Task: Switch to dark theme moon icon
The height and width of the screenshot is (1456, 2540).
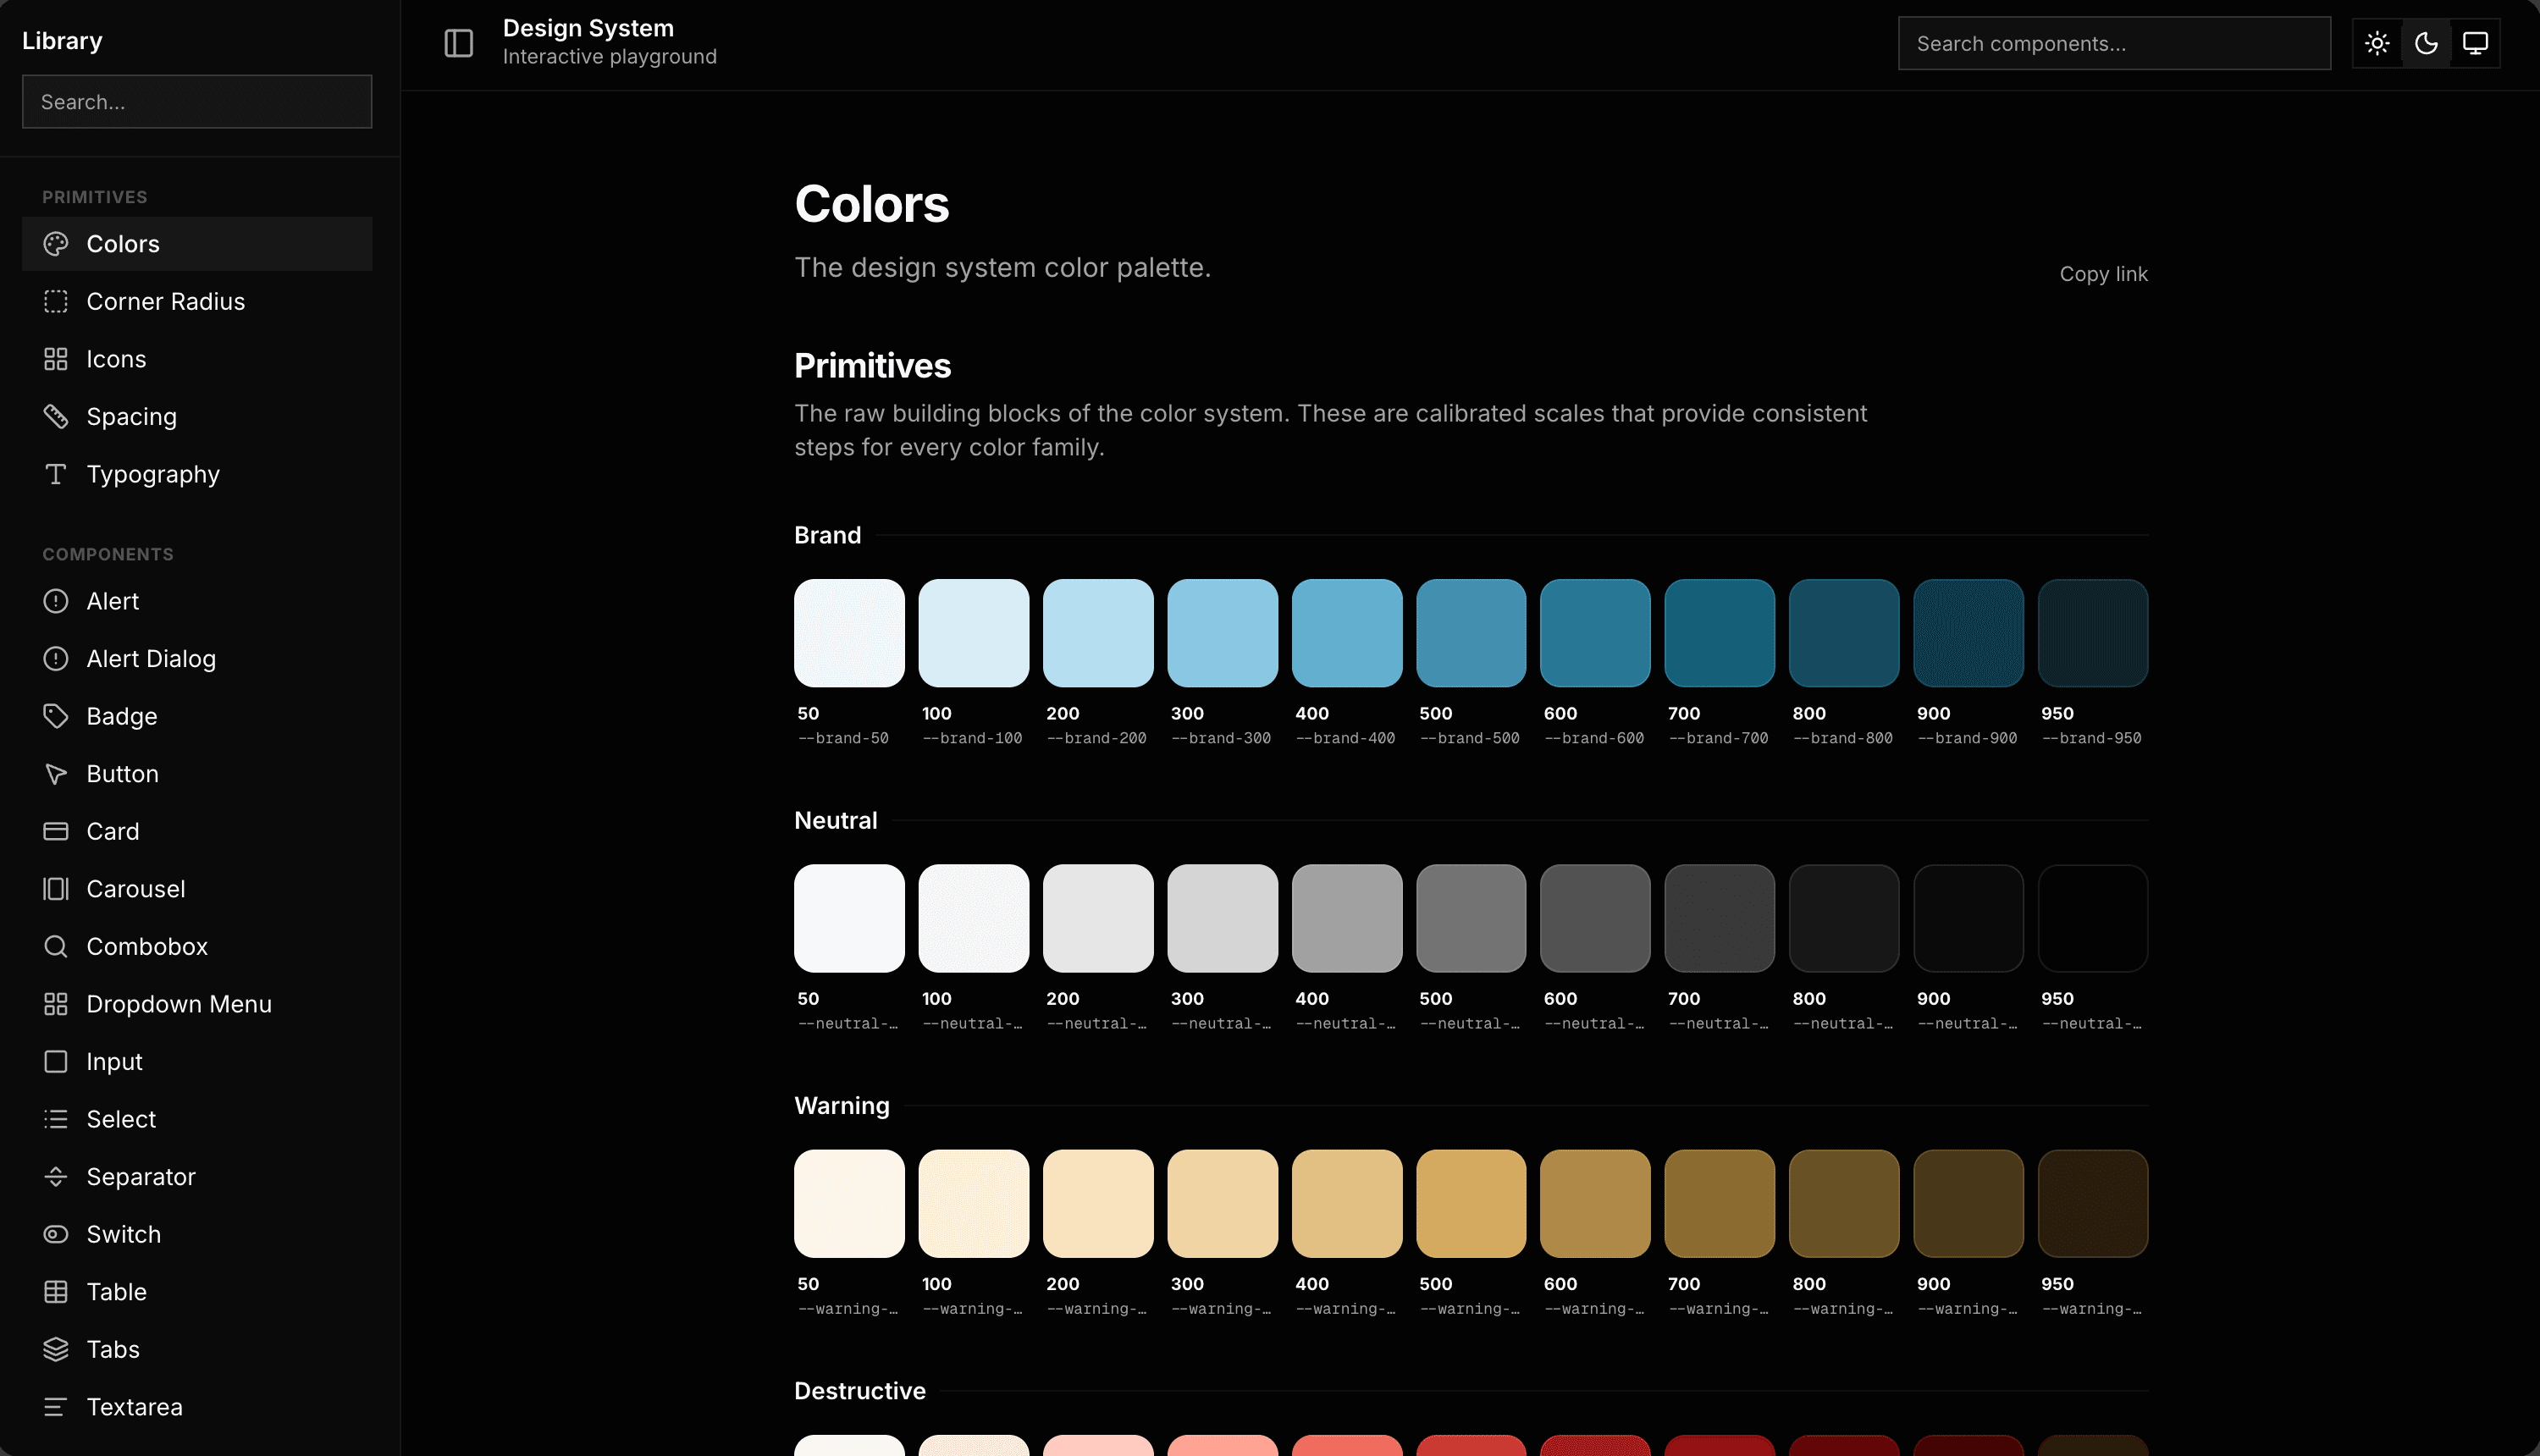Action: (2426, 43)
